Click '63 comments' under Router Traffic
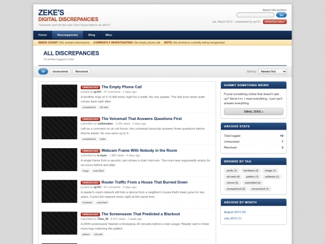The image size is (325, 244). pyautogui.click(x=112, y=187)
